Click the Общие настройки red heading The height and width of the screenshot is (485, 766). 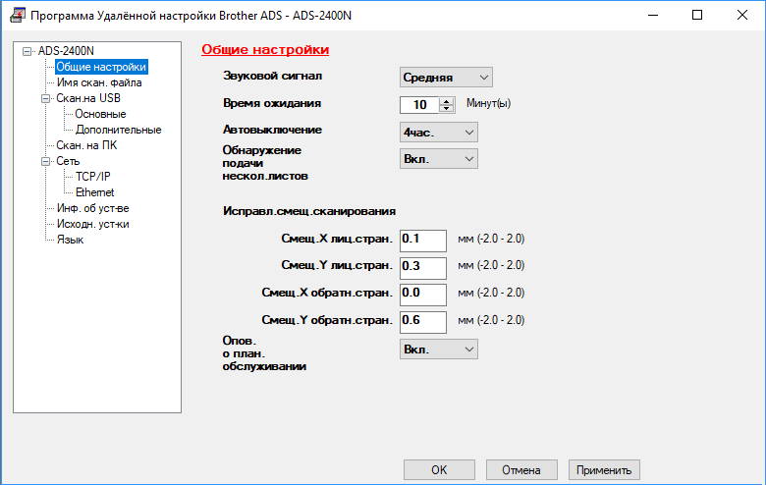[x=265, y=50]
